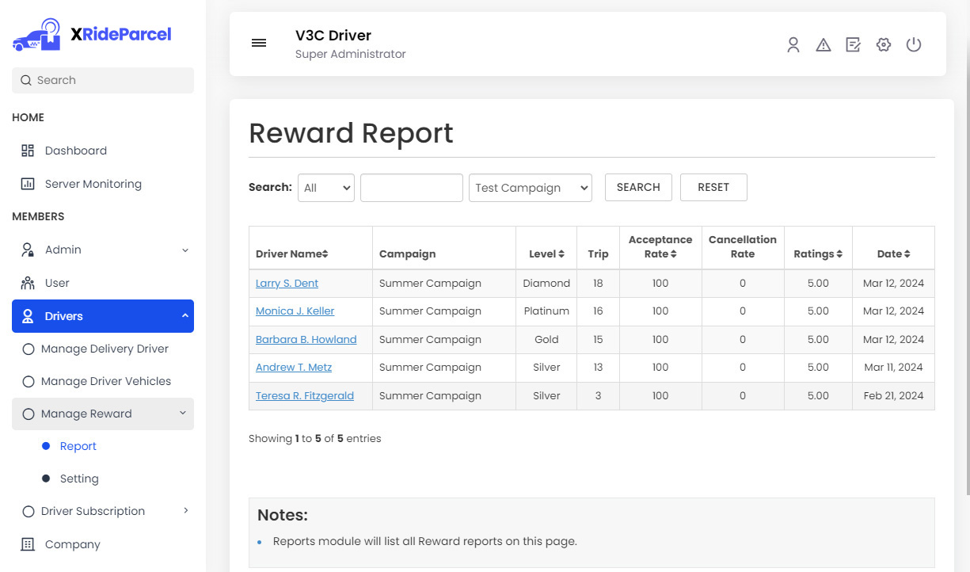The image size is (970, 572).
Task: Click the power logout icon
Action: [x=913, y=45]
